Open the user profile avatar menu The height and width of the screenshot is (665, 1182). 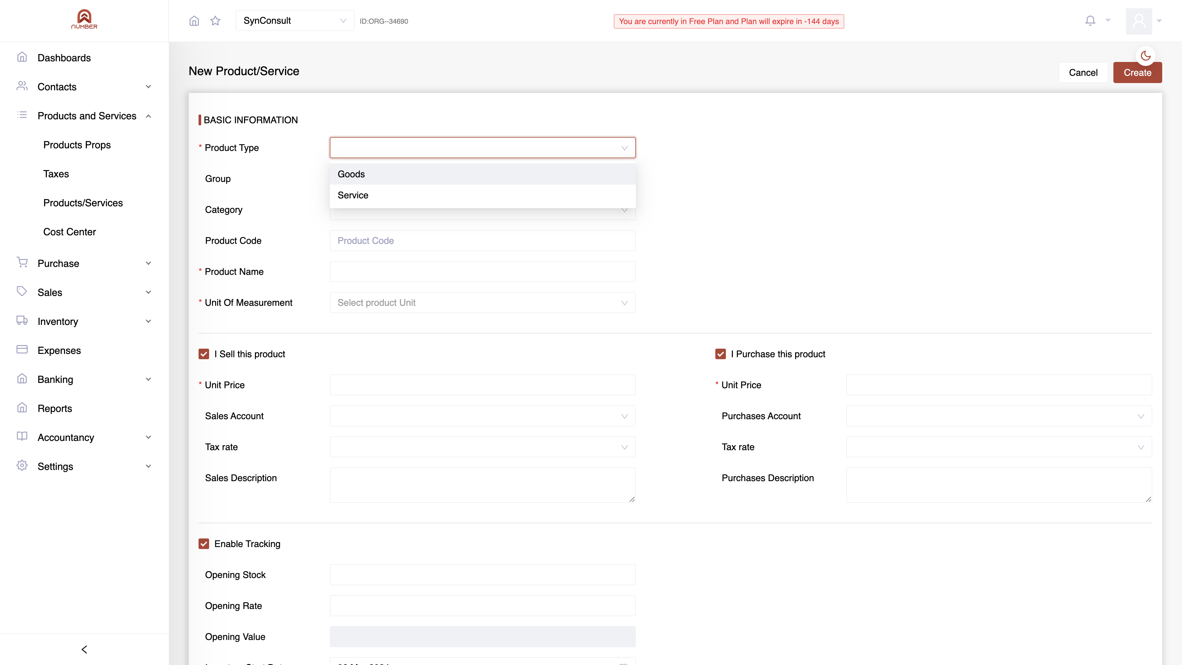tap(1139, 21)
